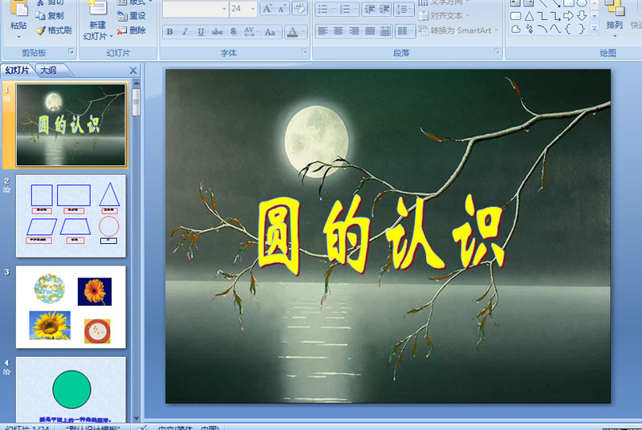This screenshot has width=642, height=430.
Task: Click Increase List Level icon
Action: click(384, 9)
